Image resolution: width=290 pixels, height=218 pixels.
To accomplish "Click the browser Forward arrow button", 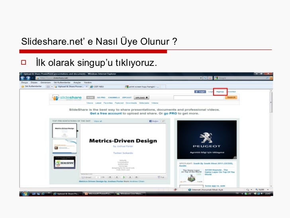I will pyautogui.click(x=28, y=78).
